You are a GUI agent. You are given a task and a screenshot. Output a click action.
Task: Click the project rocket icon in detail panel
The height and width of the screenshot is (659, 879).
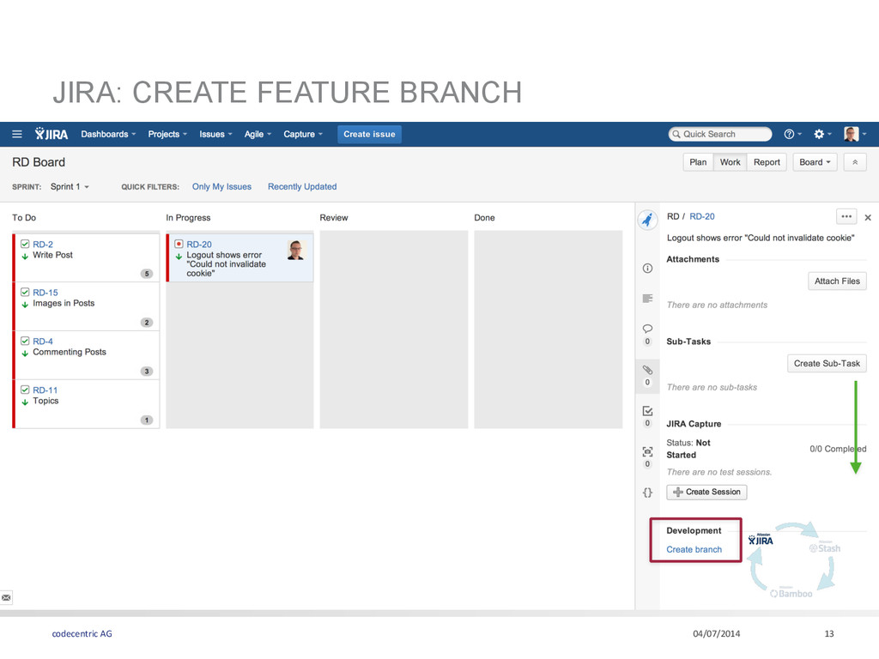(647, 220)
